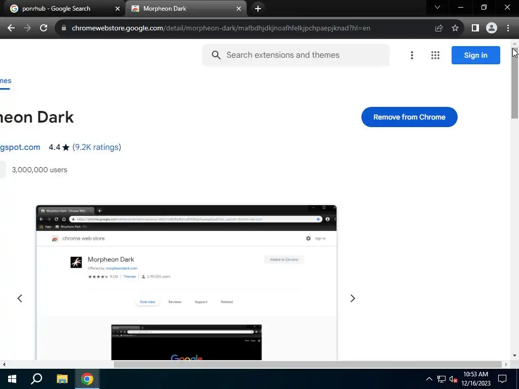Open network status tray icon
Viewport: 519px width, 389px height.
tap(441, 379)
